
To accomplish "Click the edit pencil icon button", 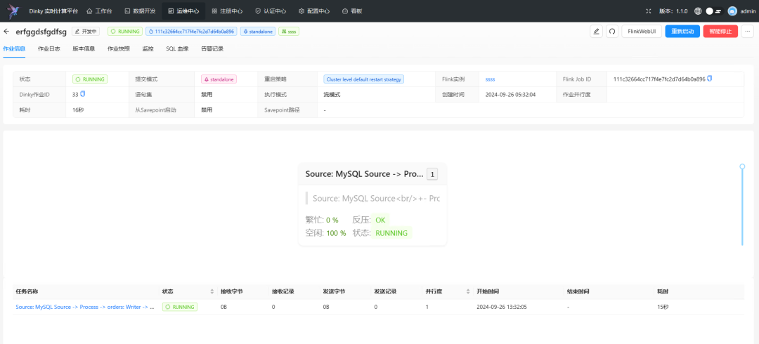I will [x=597, y=32].
